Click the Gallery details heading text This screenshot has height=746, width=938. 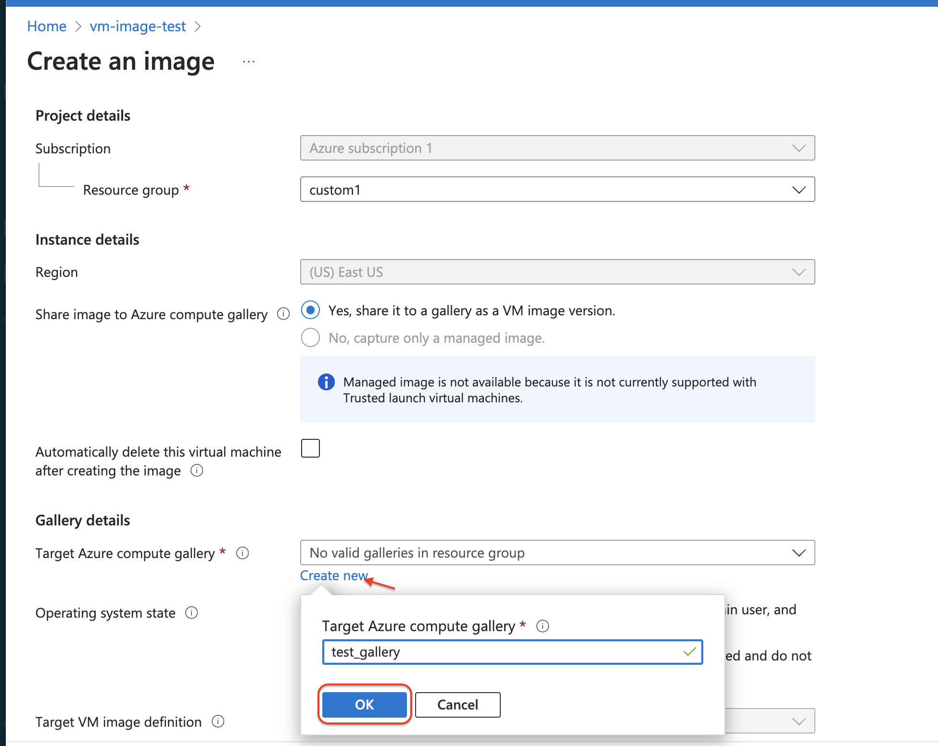click(x=83, y=520)
